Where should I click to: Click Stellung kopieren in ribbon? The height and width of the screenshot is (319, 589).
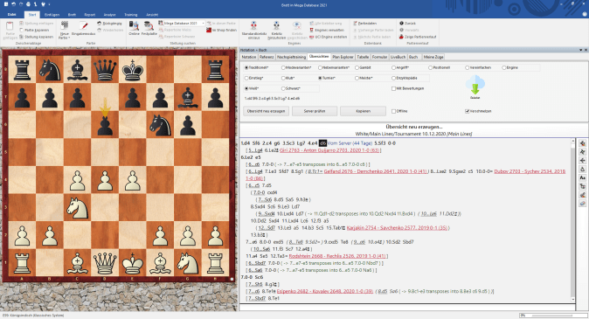(x=36, y=37)
